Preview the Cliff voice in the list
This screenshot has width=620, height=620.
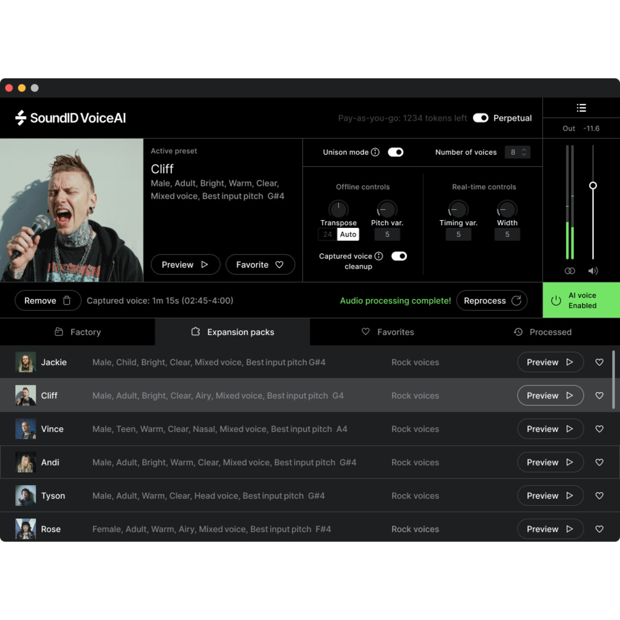pyautogui.click(x=550, y=396)
